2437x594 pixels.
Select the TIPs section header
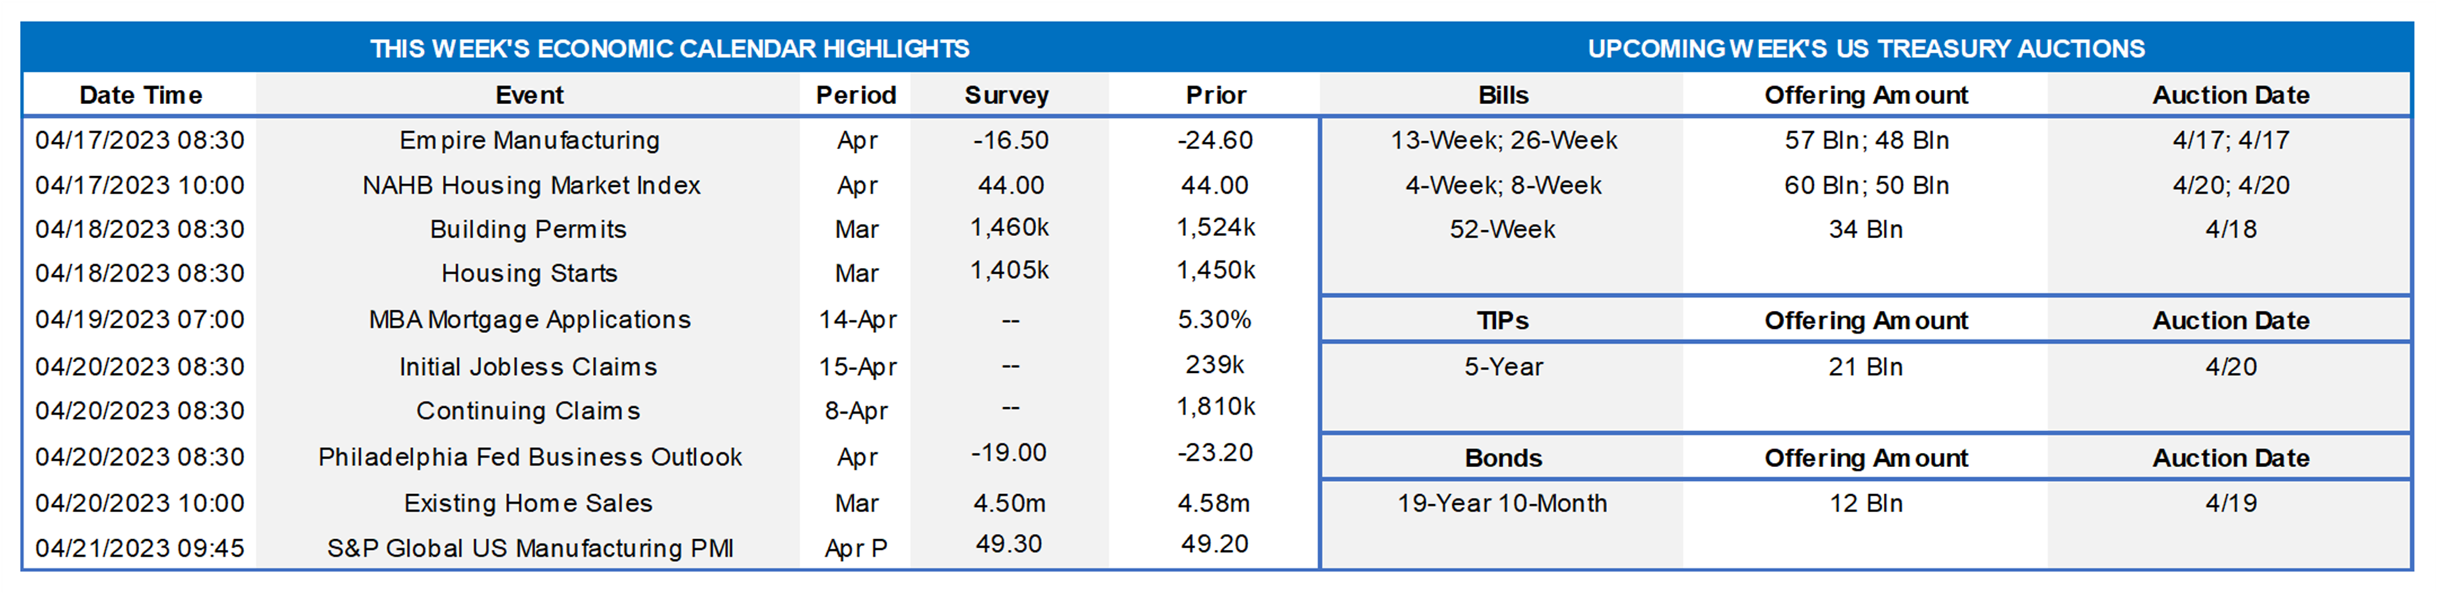pos(1504,321)
